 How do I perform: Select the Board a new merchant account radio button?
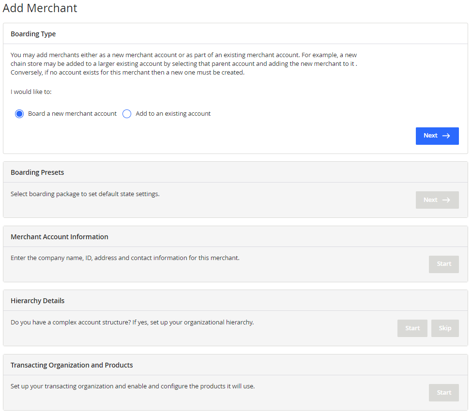19,114
